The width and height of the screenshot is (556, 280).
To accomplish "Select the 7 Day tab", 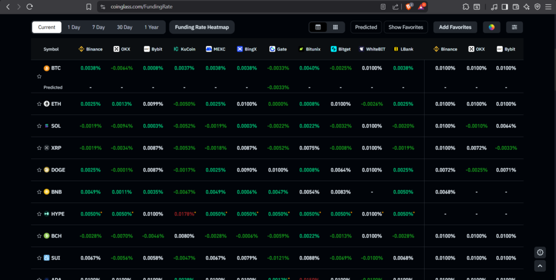I will pyautogui.click(x=98, y=27).
